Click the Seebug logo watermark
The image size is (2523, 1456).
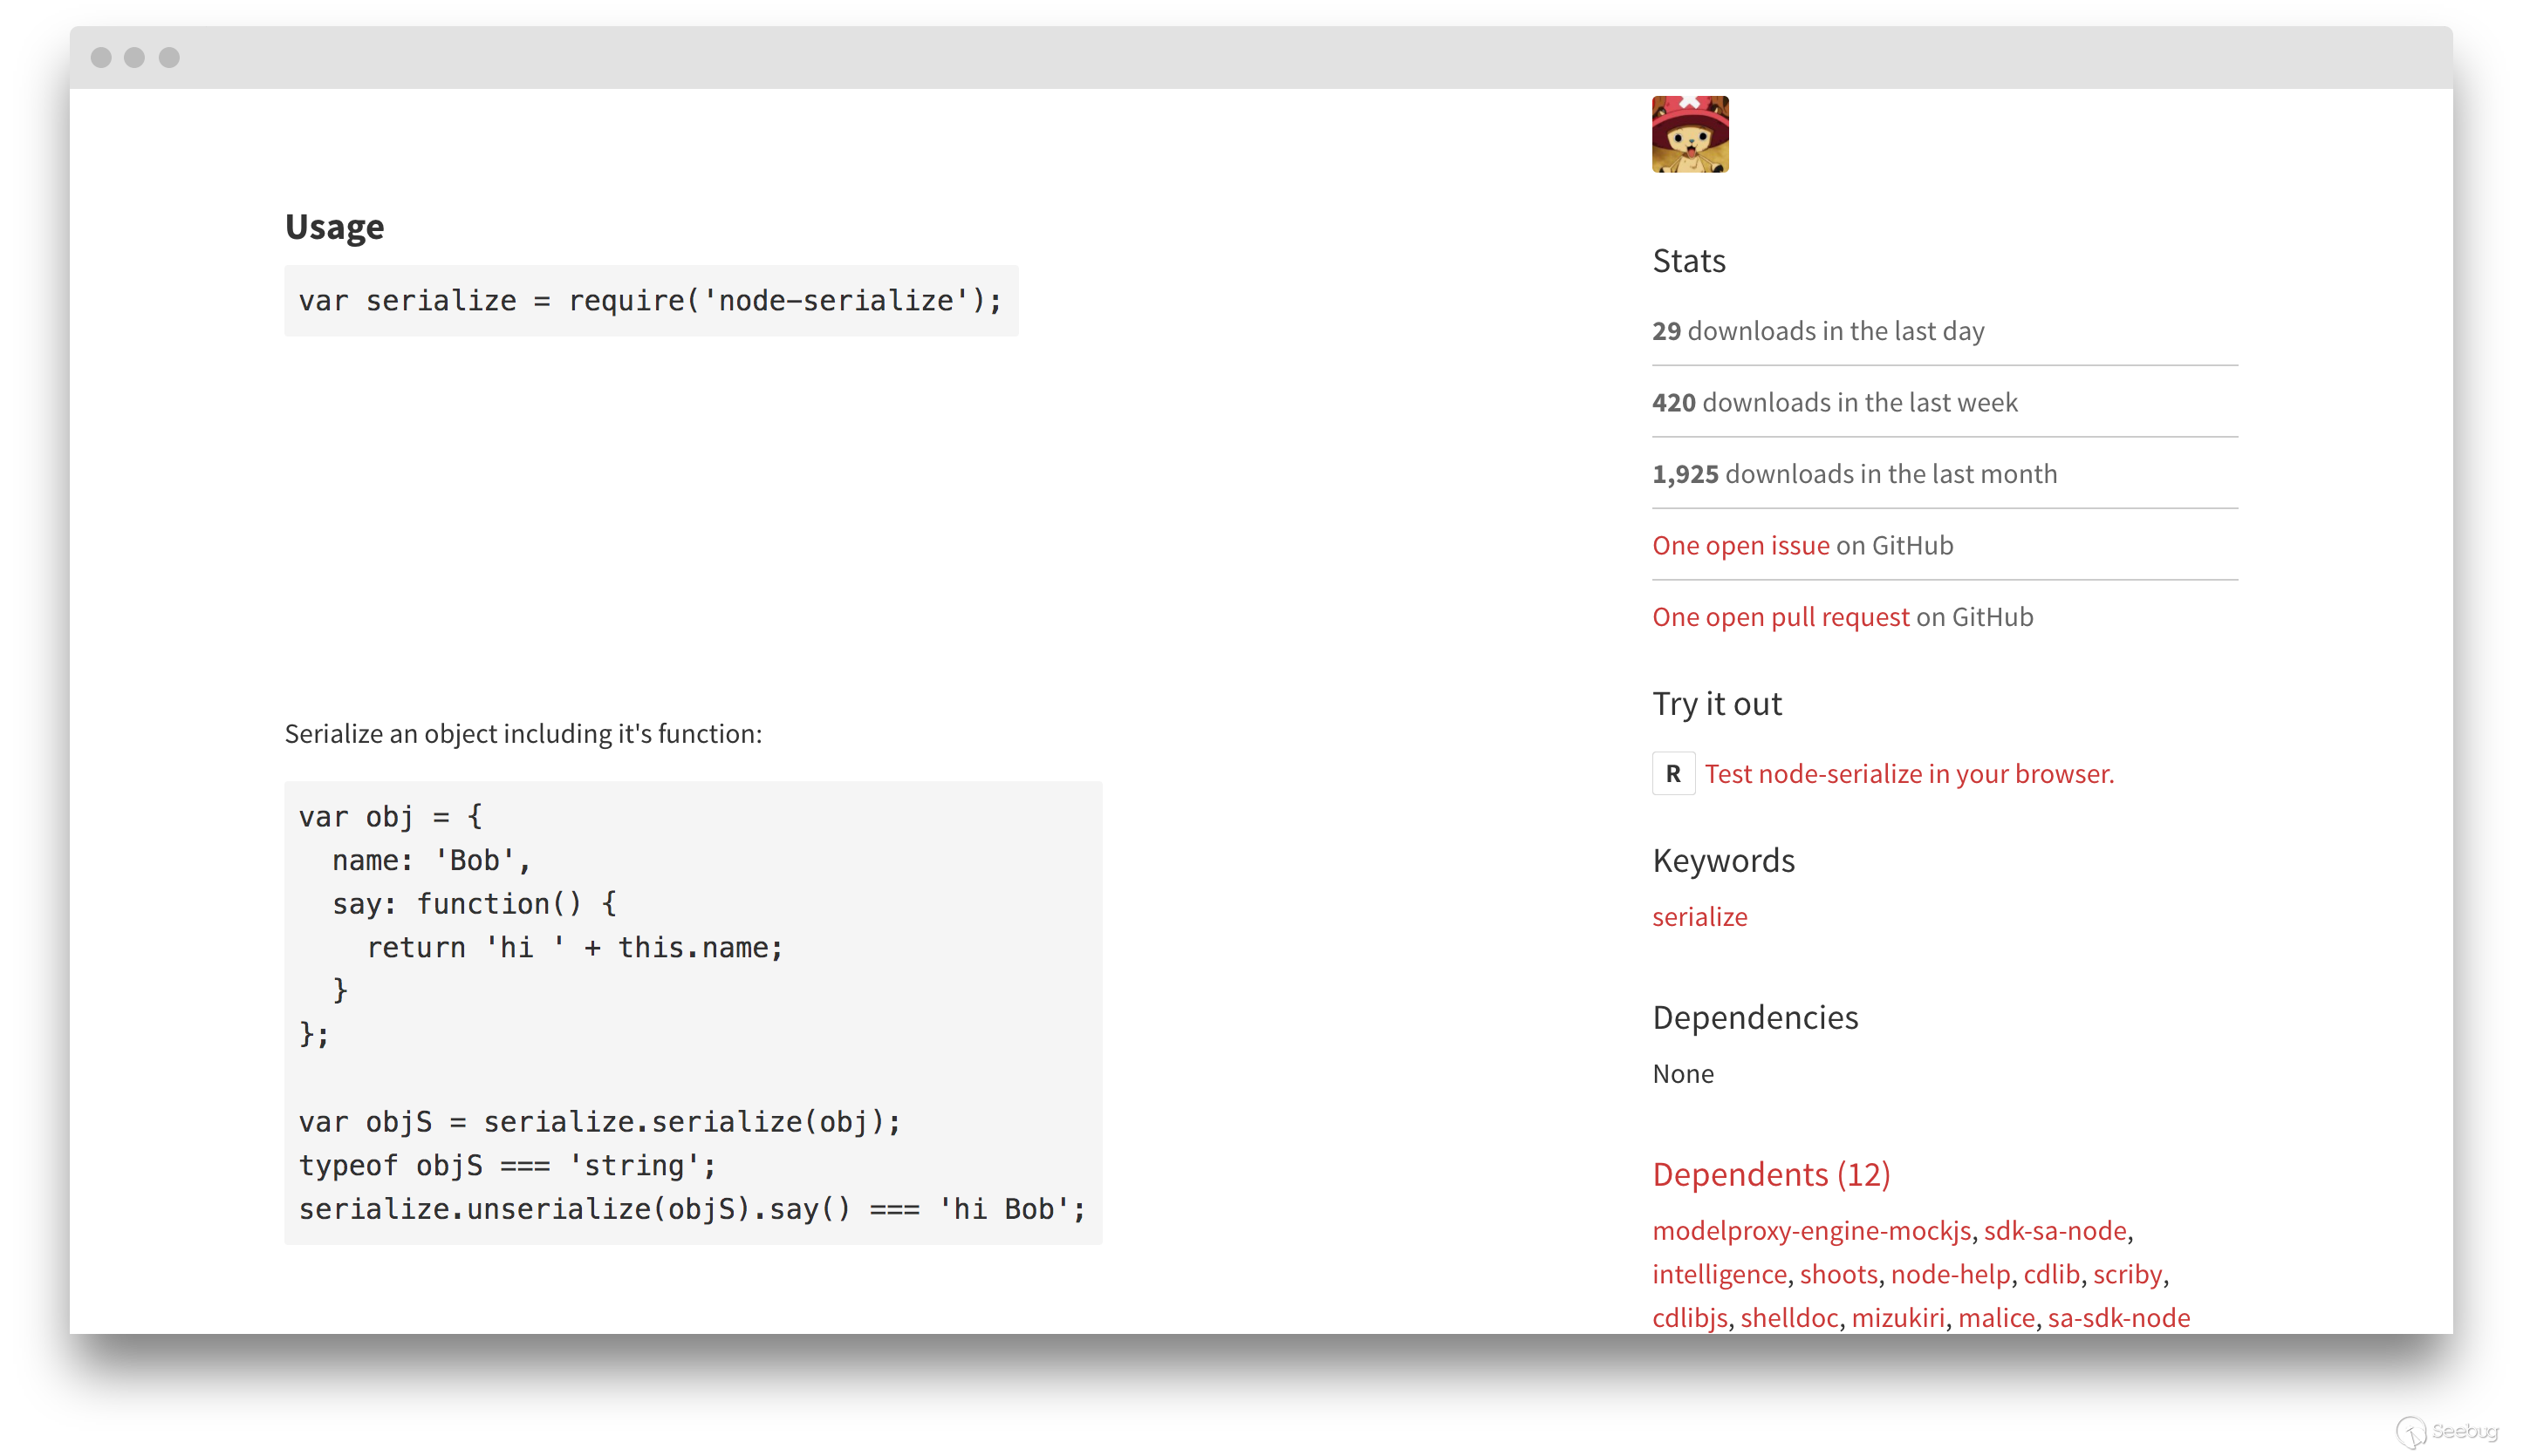[2446, 1431]
